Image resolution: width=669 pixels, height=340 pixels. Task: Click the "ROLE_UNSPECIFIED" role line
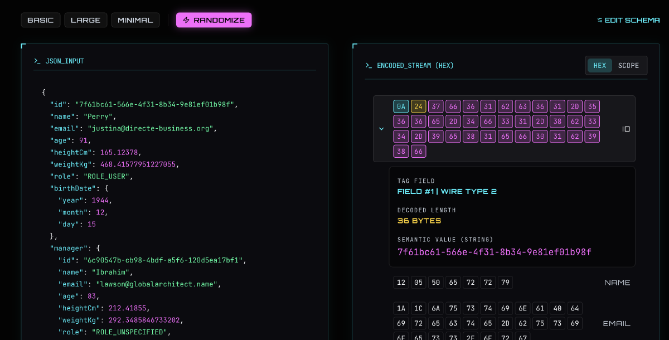click(115, 332)
